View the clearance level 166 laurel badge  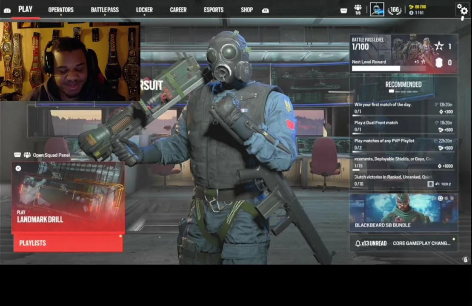395,11
